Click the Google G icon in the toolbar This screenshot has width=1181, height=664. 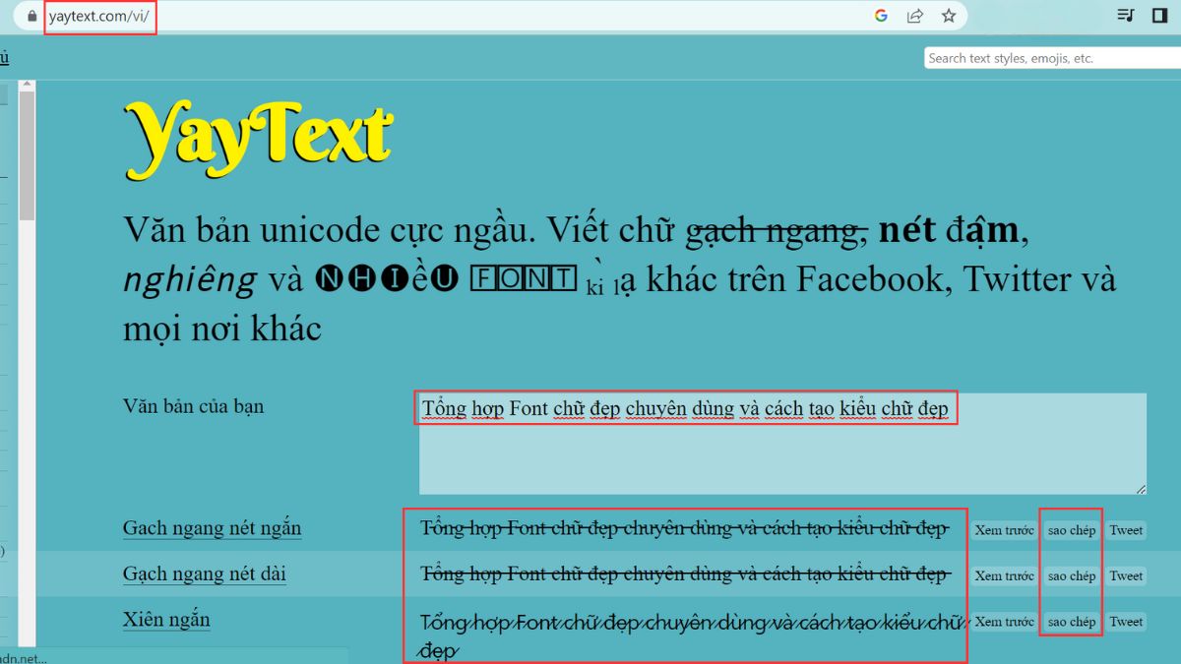(x=883, y=16)
